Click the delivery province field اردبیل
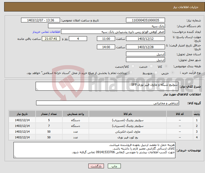Screen dimensions: 205x173 pos(146,54)
